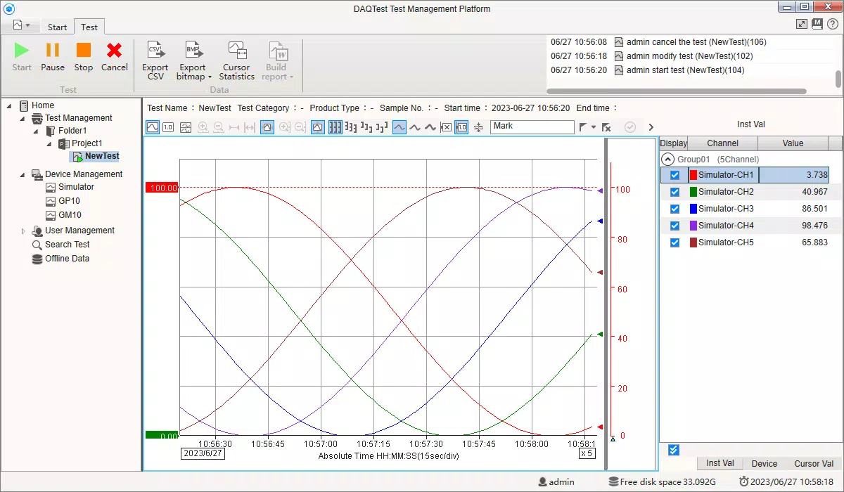Open the Export bitmap dropdown

click(193, 61)
